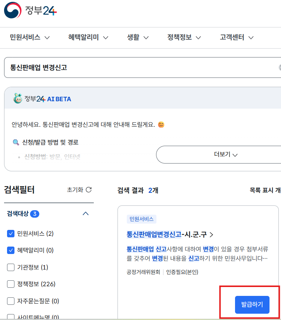Check the 정책정보 (226) checkbox
281x320 pixels.
(x=11, y=284)
